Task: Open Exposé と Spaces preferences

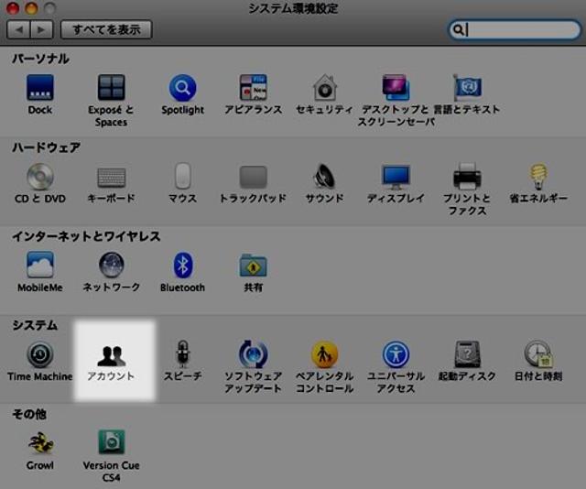Action: click(x=111, y=89)
